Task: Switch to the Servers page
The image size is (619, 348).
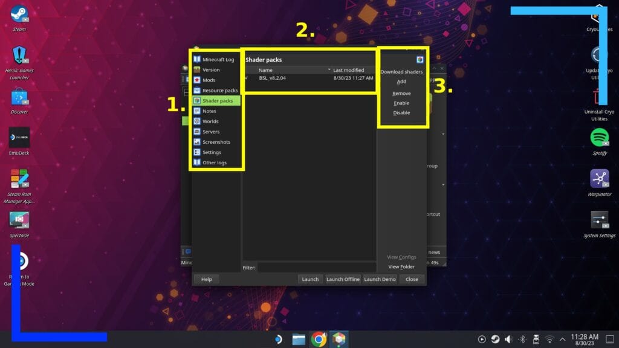Action: [x=211, y=132]
